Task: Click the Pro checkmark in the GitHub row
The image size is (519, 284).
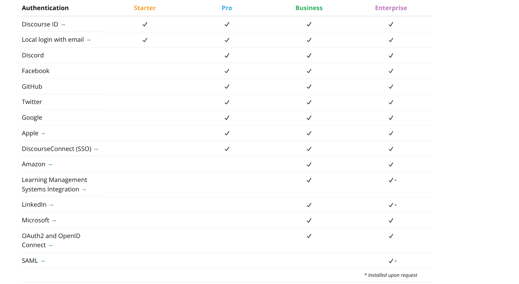Action: [x=227, y=87]
